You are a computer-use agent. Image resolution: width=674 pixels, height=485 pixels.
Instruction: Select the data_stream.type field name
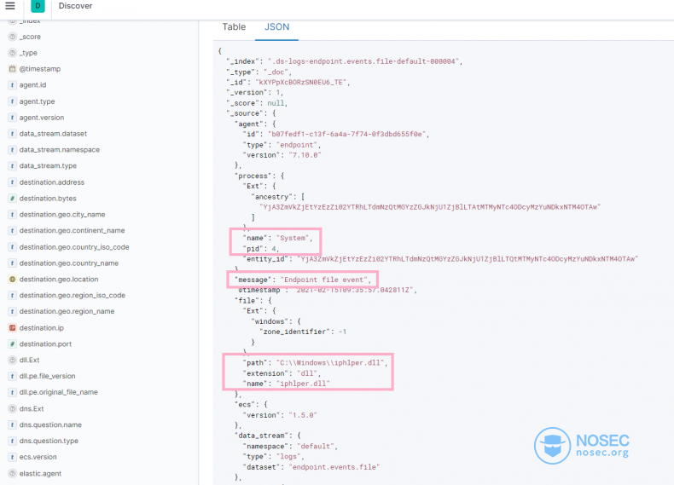(x=48, y=166)
